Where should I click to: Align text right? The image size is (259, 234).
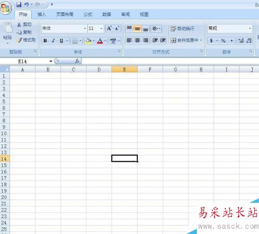pyautogui.click(x=146, y=40)
